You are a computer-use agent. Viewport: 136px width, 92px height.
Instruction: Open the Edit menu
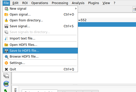coord(16,3)
